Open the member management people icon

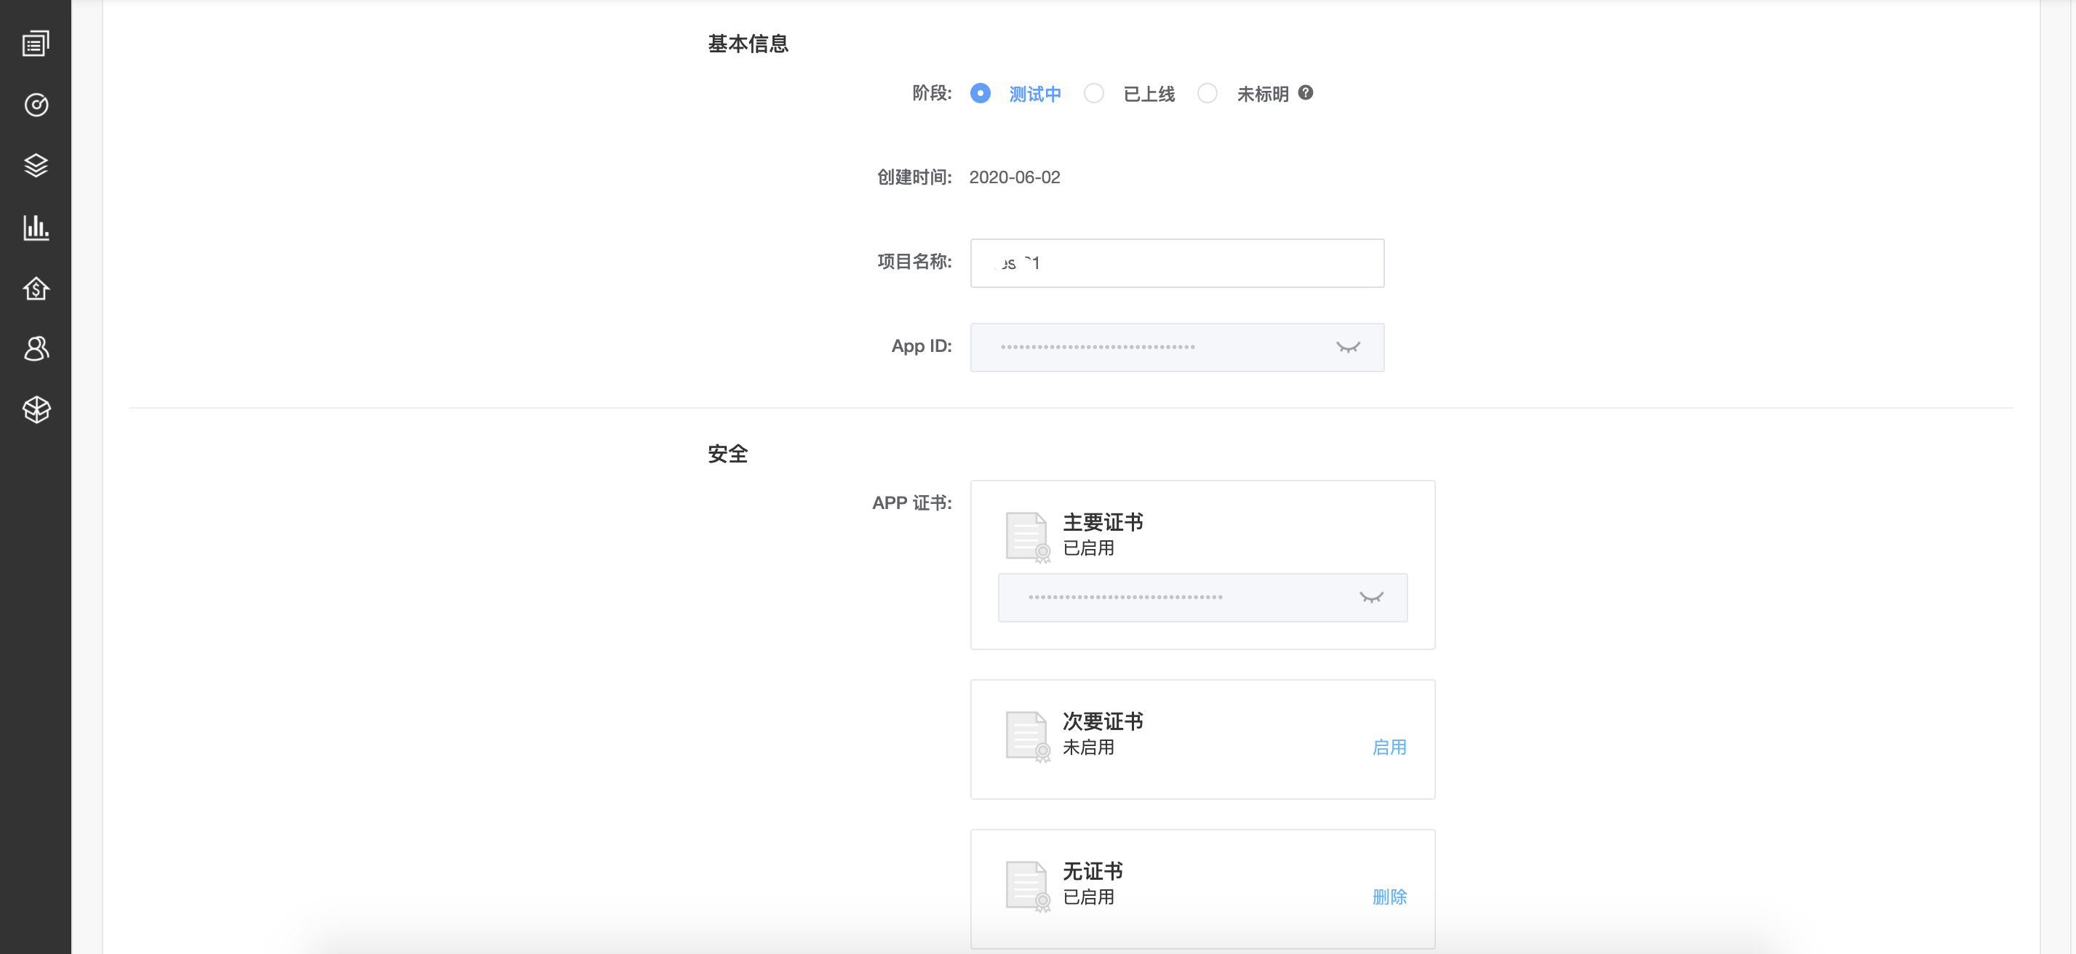[36, 349]
